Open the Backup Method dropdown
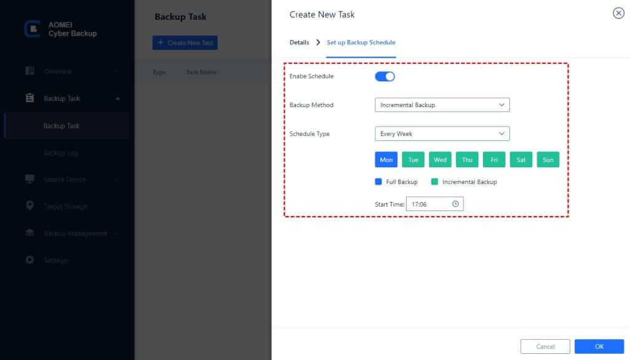The width and height of the screenshot is (630, 360). (x=442, y=105)
